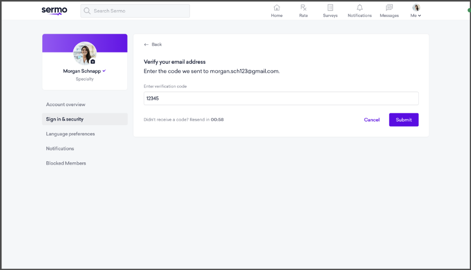The width and height of the screenshot is (471, 270).
Task: Click the Morgan Schnapp name
Action: [x=82, y=71]
